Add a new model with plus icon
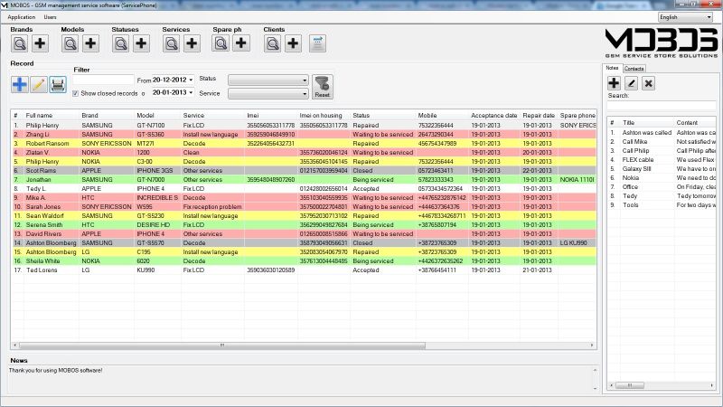This screenshot has width=723, height=407. (x=91, y=43)
